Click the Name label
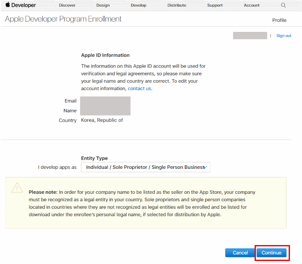This screenshot has height=264, width=302. (x=70, y=111)
